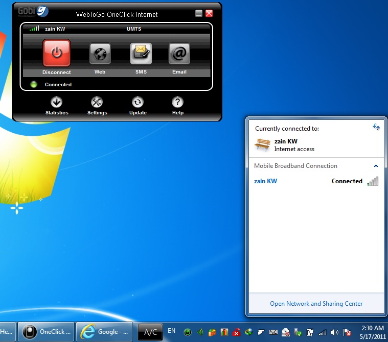Launch the Email @ icon
The width and height of the screenshot is (388, 342).
click(x=179, y=54)
